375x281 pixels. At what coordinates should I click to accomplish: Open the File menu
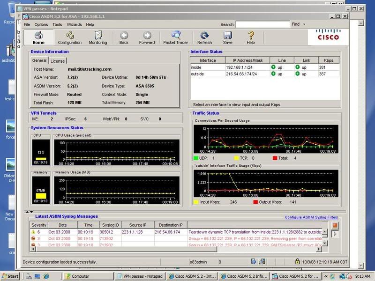pos(27,25)
